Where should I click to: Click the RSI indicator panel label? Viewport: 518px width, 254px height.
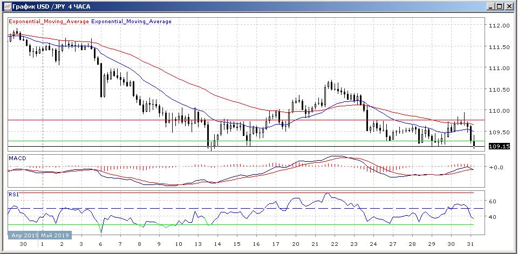pos(14,193)
